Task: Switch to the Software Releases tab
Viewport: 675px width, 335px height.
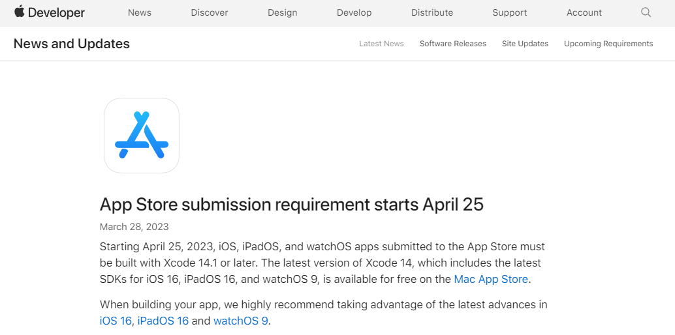Action: (x=452, y=44)
